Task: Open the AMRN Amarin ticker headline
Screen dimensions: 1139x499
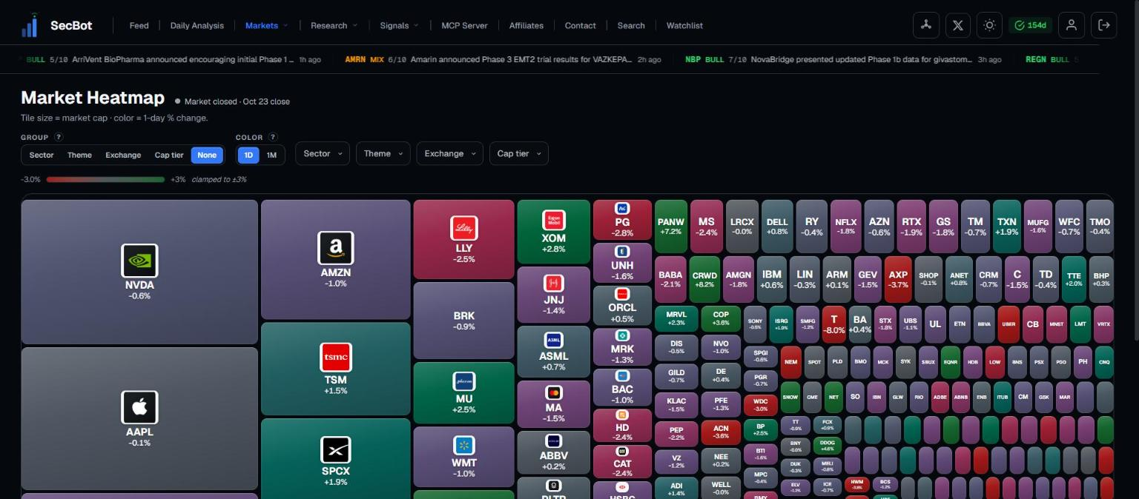Action: [503, 59]
